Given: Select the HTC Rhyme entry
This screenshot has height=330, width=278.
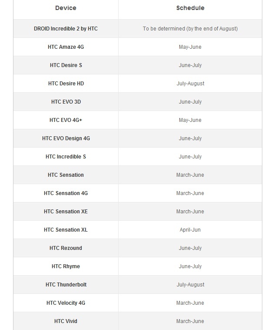Looking at the screenshot, I should coord(66,266).
